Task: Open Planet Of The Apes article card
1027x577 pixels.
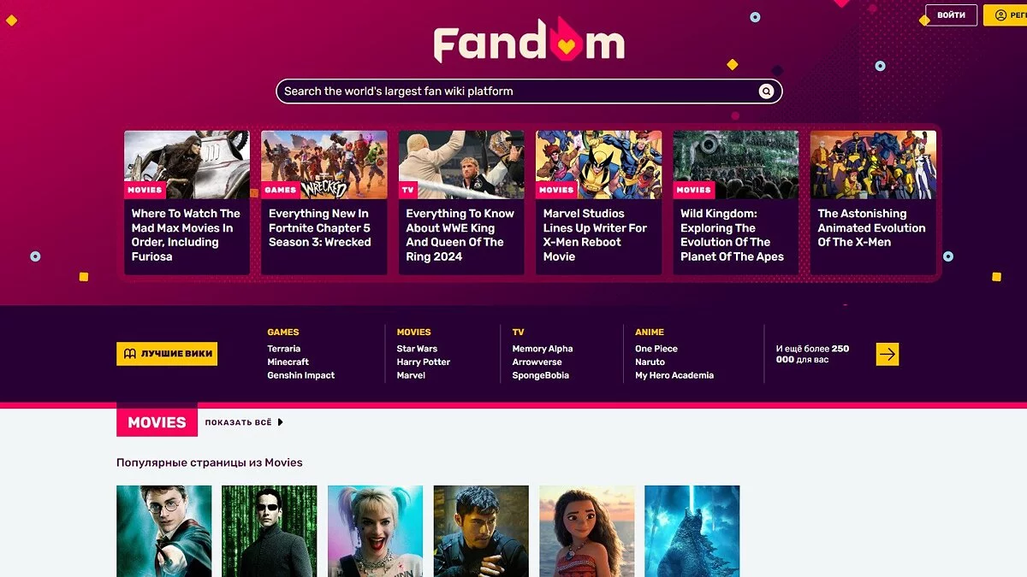Action: 736,203
